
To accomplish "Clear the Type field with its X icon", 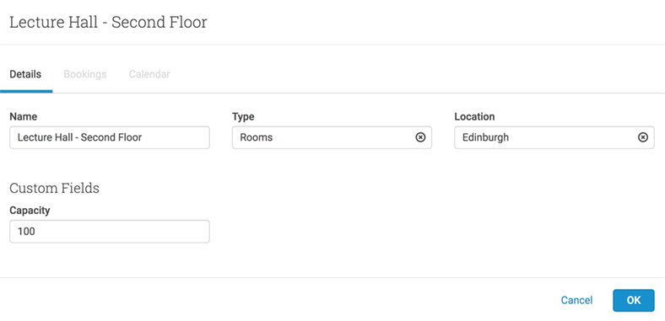I will point(420,137).
